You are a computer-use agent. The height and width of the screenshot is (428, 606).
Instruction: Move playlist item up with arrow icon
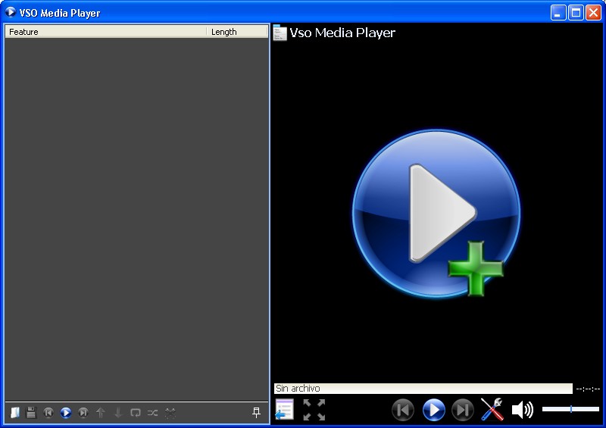click(101, 413)
